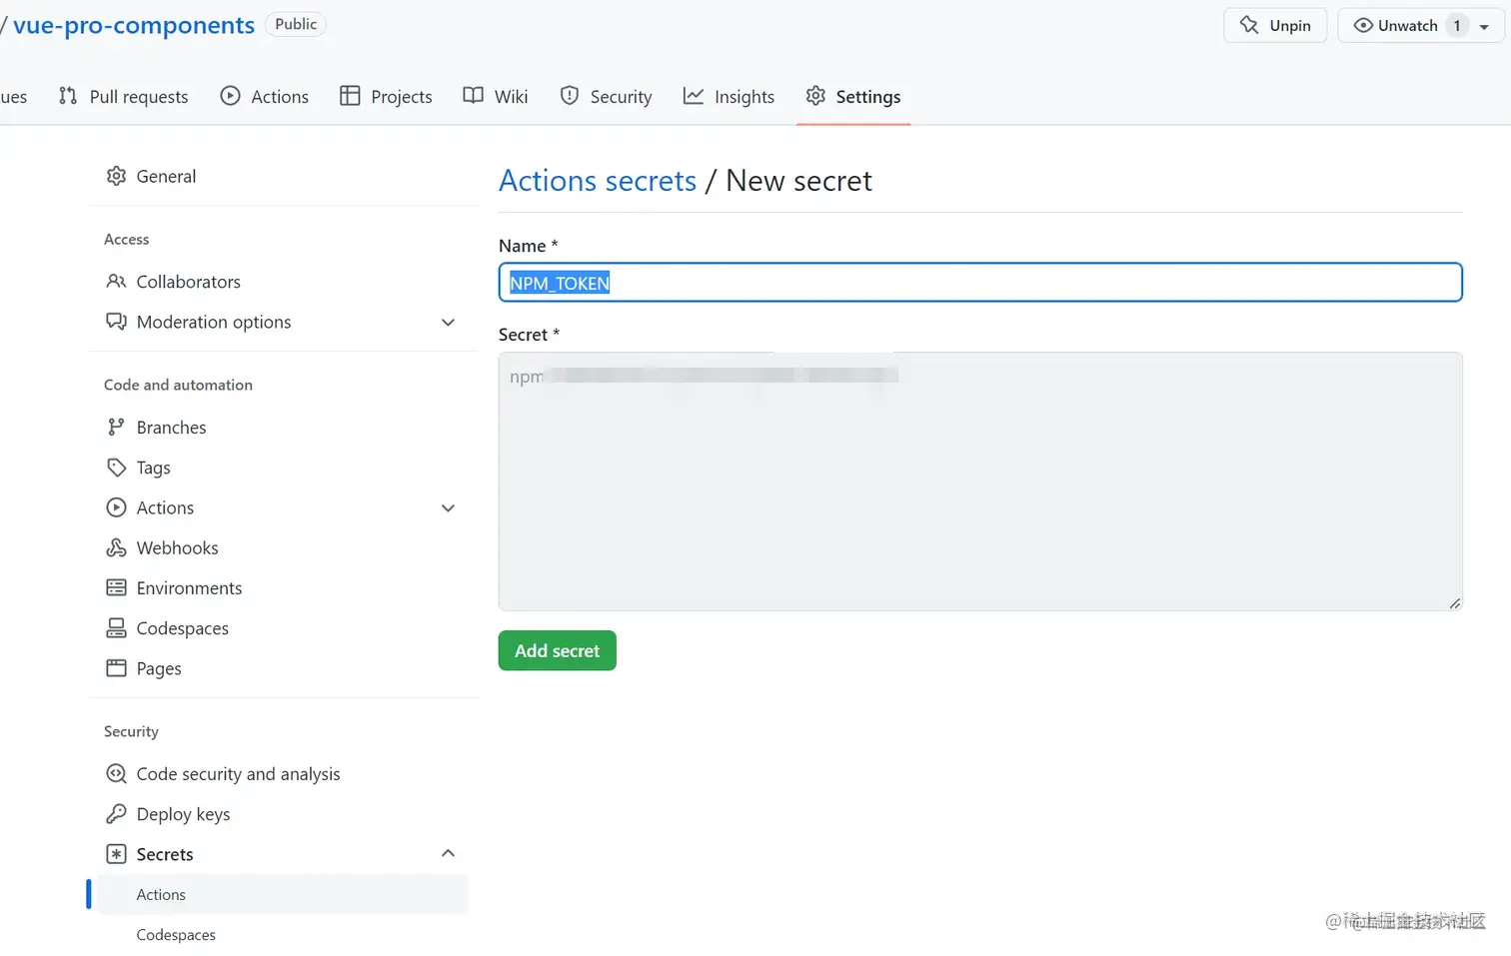Click the General gear icon in sidebar
The height and width of the screenshot is (956, 1511).
[117, 176]
